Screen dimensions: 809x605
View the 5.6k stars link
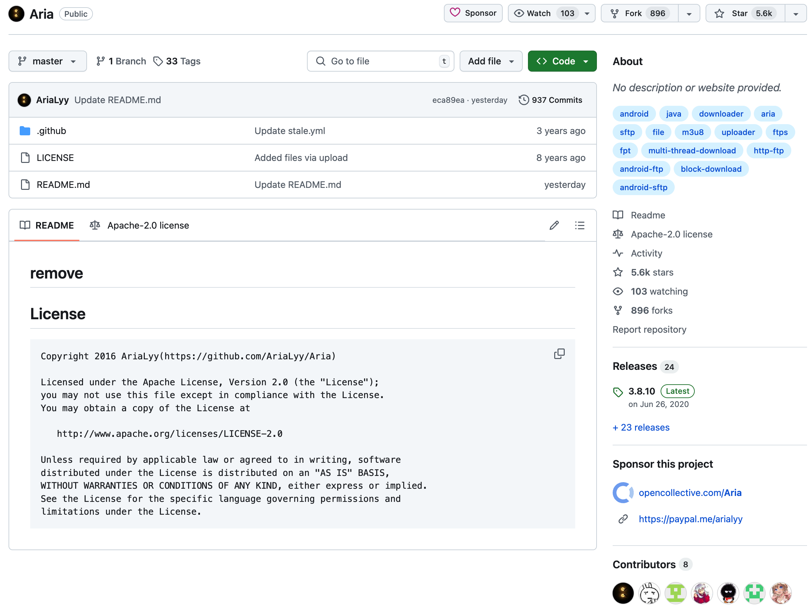tap(643, 272)
